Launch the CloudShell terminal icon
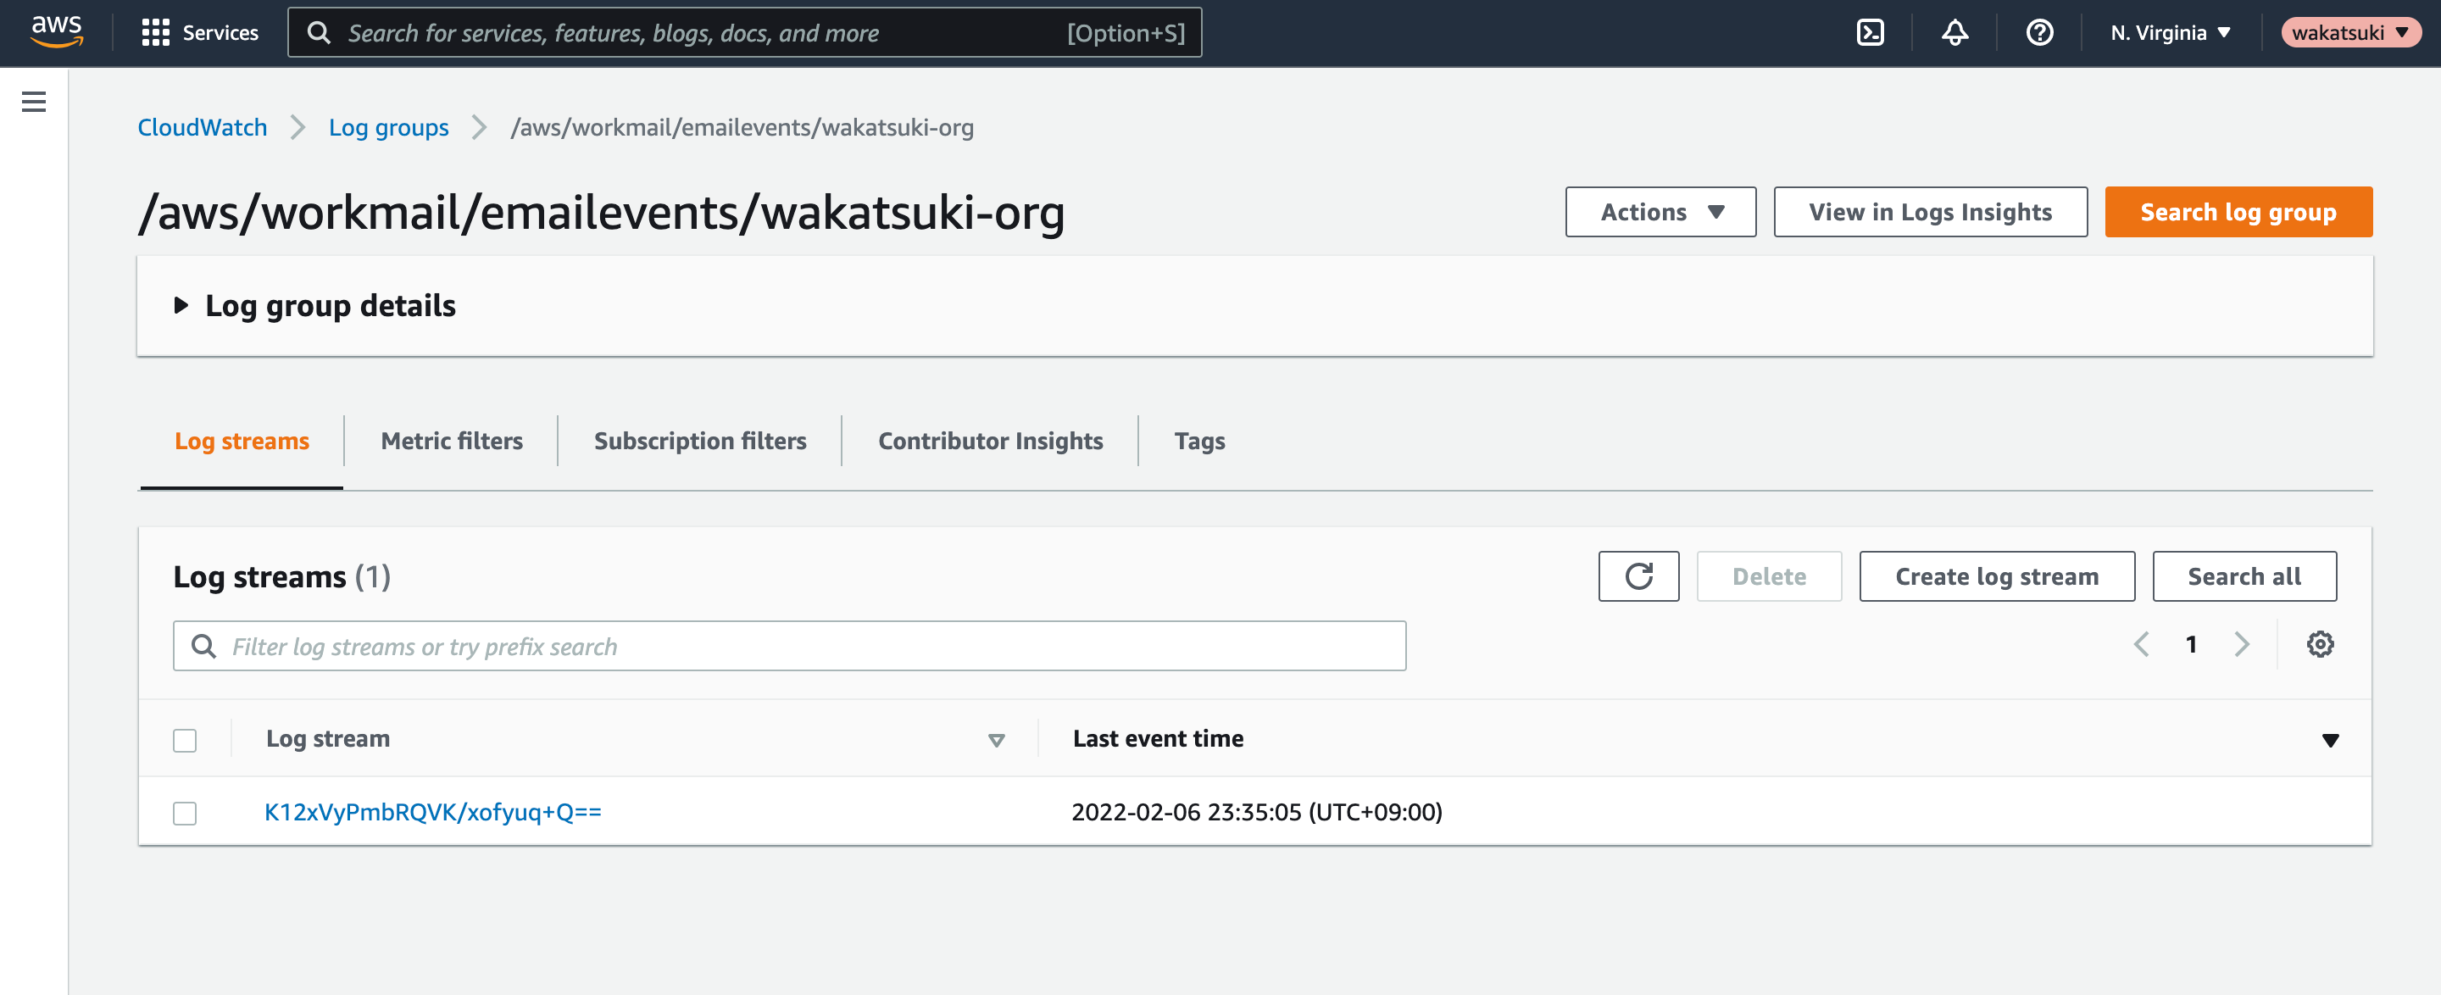Image resolution: width=2441 pixels, height=995 pixels. tap(1870, 33)
